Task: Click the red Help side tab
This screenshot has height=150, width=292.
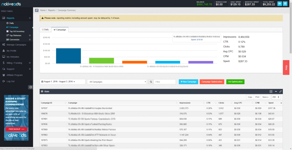Action: pos(286,67)
